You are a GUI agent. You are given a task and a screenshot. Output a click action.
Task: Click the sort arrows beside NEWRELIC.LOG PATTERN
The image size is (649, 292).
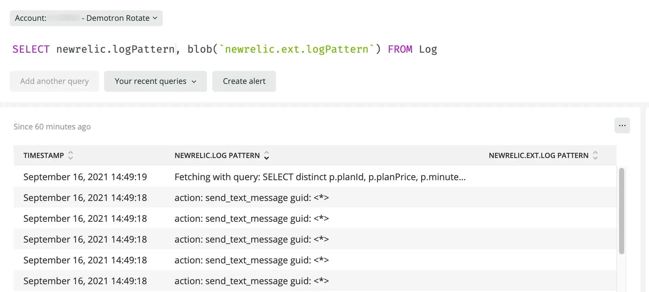click(x=266, y=155)
